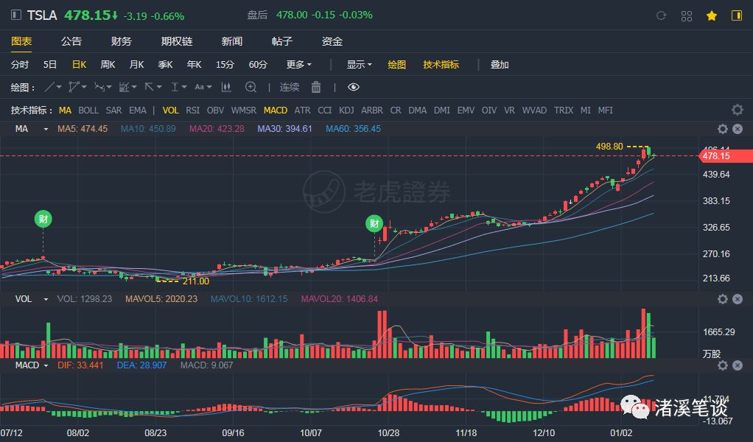The width and height of the screenshot is (753, 442).
Task: Open the 显示 display dropdown
Action: point(360,64)
